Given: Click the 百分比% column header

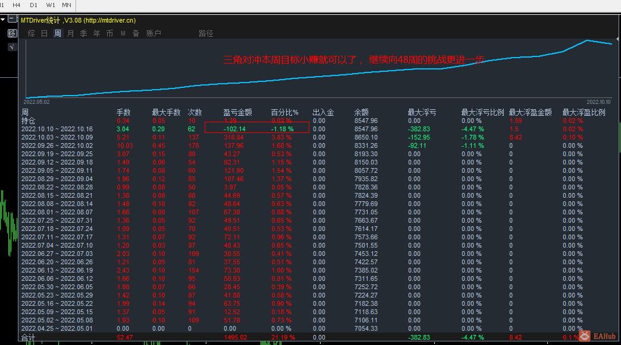Looking at the screenshot, I should coord(284,112).
